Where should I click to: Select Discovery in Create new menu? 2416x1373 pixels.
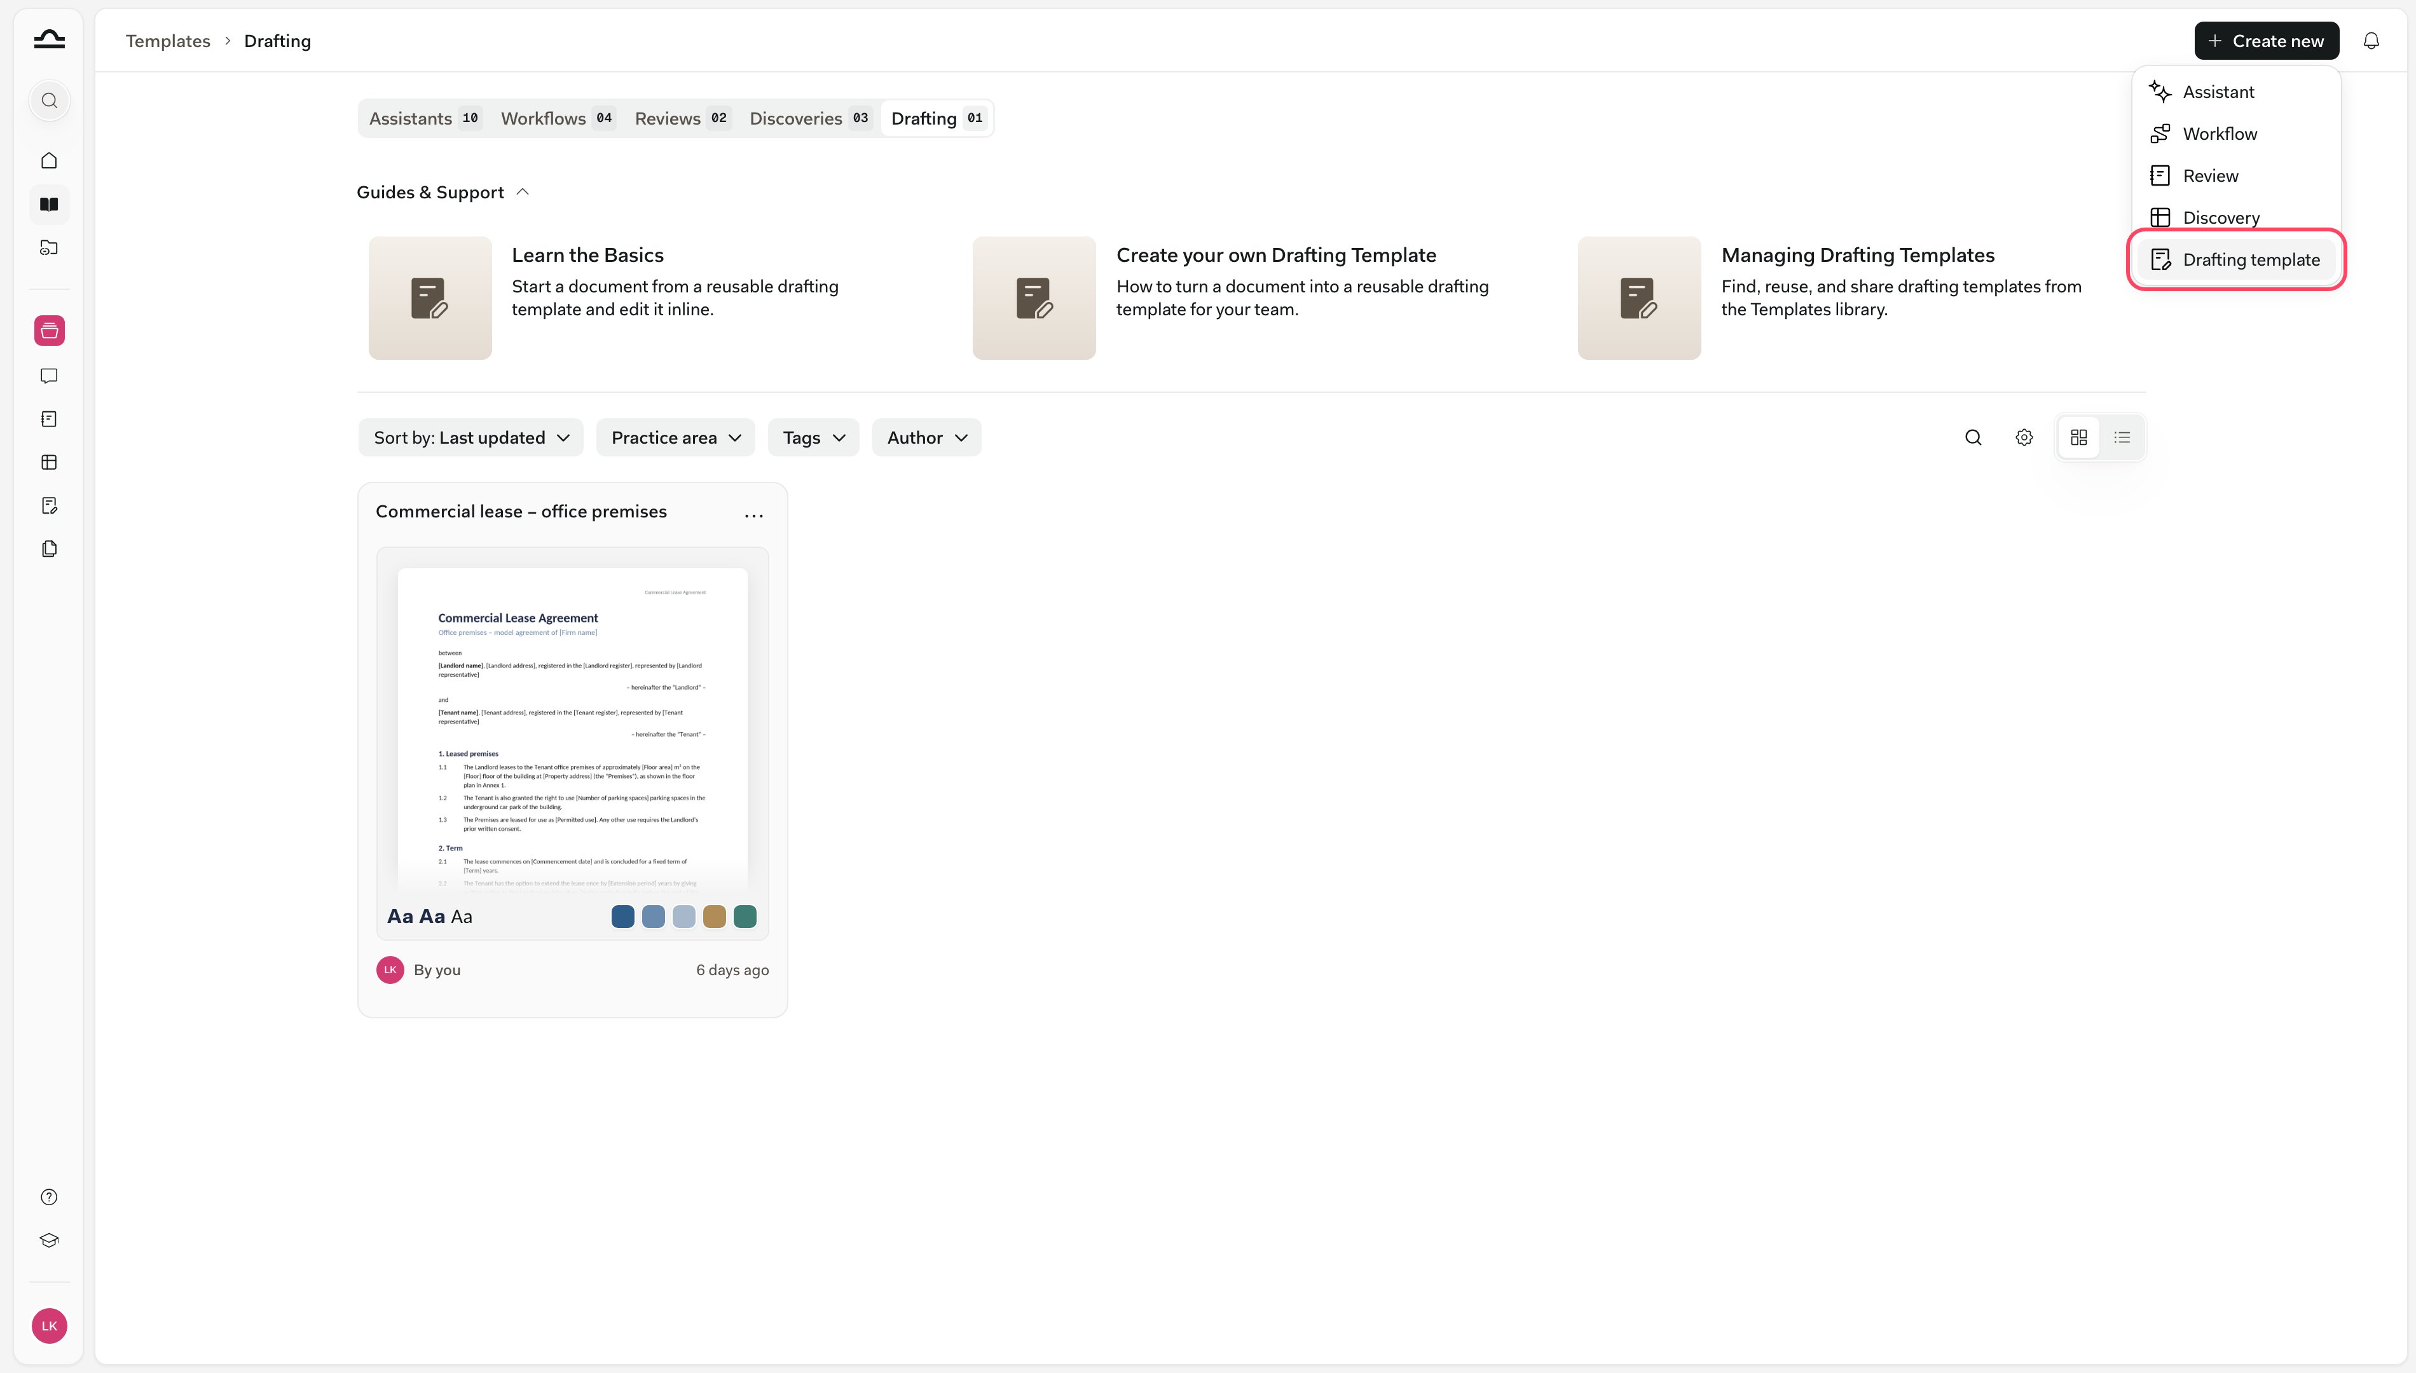pyautogui.click(x=2236, y=218)
